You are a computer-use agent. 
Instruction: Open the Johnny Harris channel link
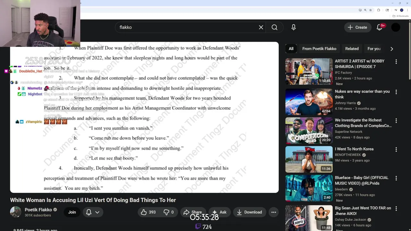[345, 103]
